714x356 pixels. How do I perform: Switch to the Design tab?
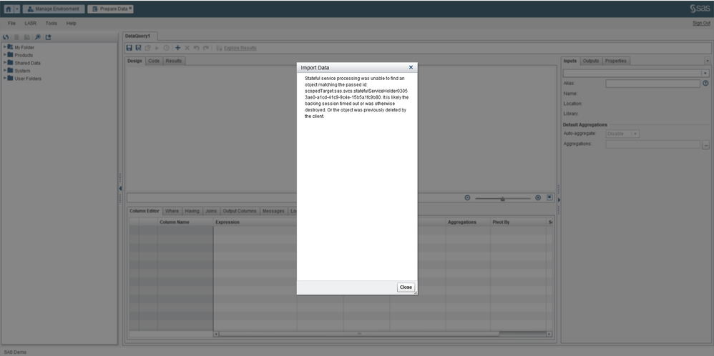tap(135, 61)
